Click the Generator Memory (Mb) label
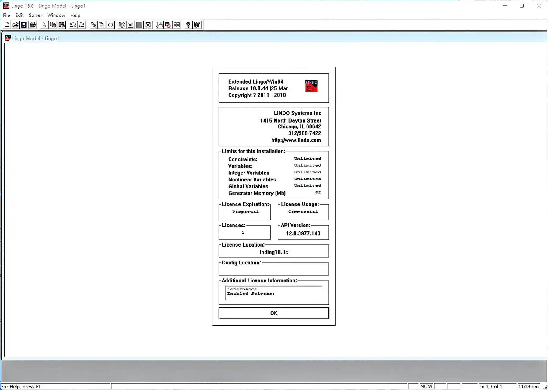This screenshot has height=390, width=548. [x=257, y=193]
